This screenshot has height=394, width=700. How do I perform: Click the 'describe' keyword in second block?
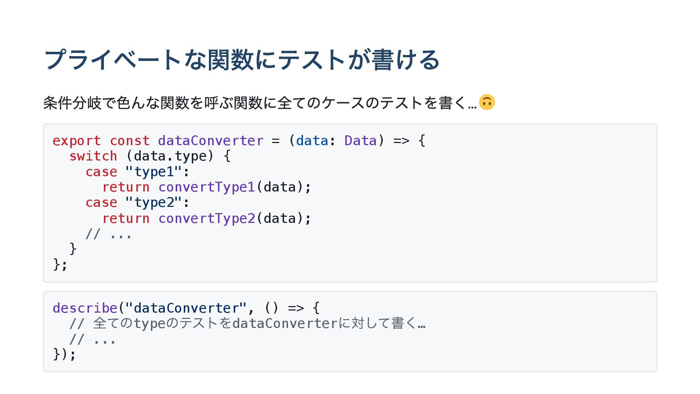pyautogui.click(x=85, y=308)
